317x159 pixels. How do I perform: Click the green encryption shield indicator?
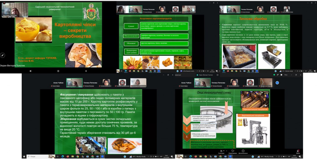click(x=274, y=75)
